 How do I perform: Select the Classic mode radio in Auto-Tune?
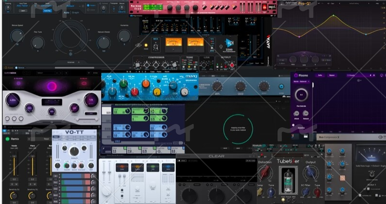coord(88,10)
